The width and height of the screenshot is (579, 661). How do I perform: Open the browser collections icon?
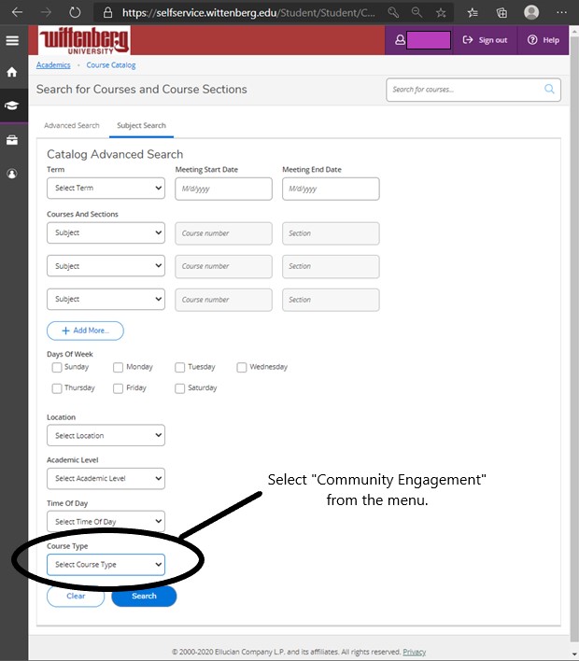501,13
